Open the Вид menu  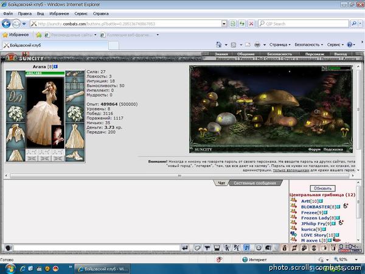(40, 13)
